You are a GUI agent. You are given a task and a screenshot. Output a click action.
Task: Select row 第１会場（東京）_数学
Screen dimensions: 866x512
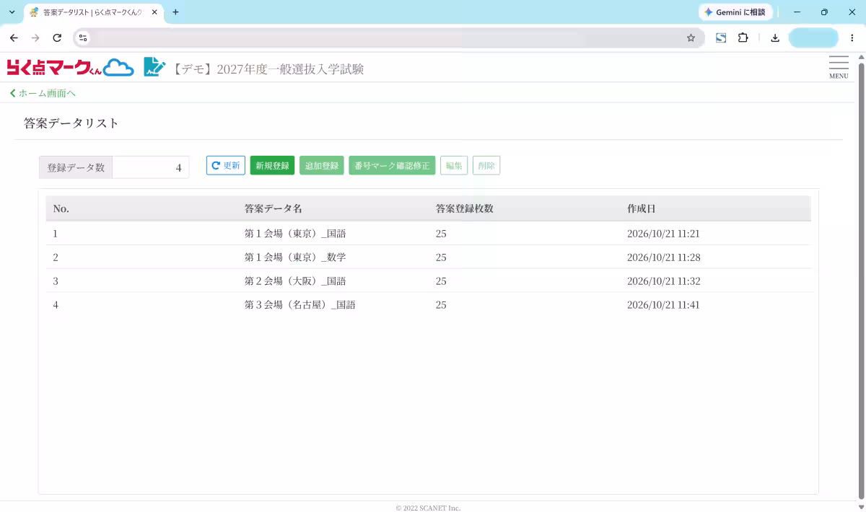(x=428, y=257)
